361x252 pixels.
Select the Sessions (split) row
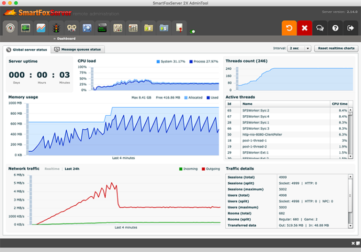pyautogui.click(x=287, y=183)
